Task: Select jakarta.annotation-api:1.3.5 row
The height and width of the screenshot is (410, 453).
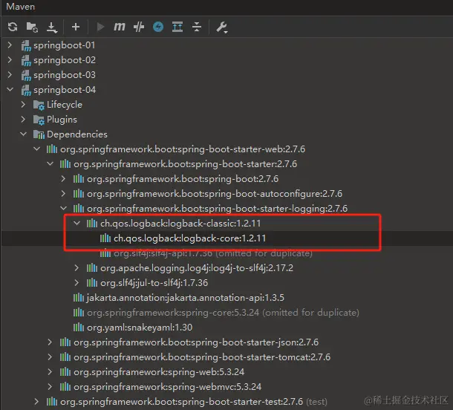Action: coord(226,297)
